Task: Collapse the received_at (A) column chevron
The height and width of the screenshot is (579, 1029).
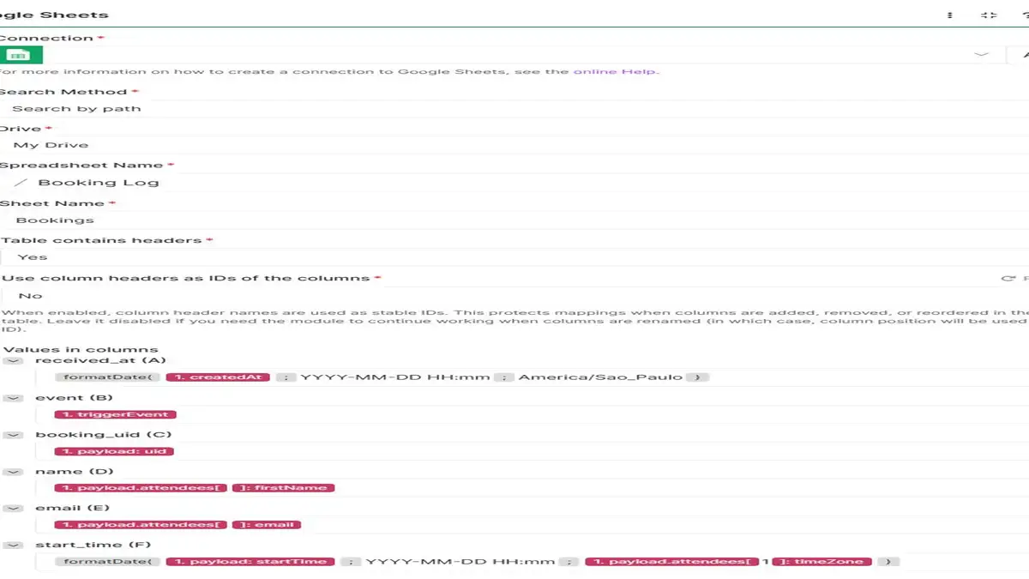Action: point(12,361)
